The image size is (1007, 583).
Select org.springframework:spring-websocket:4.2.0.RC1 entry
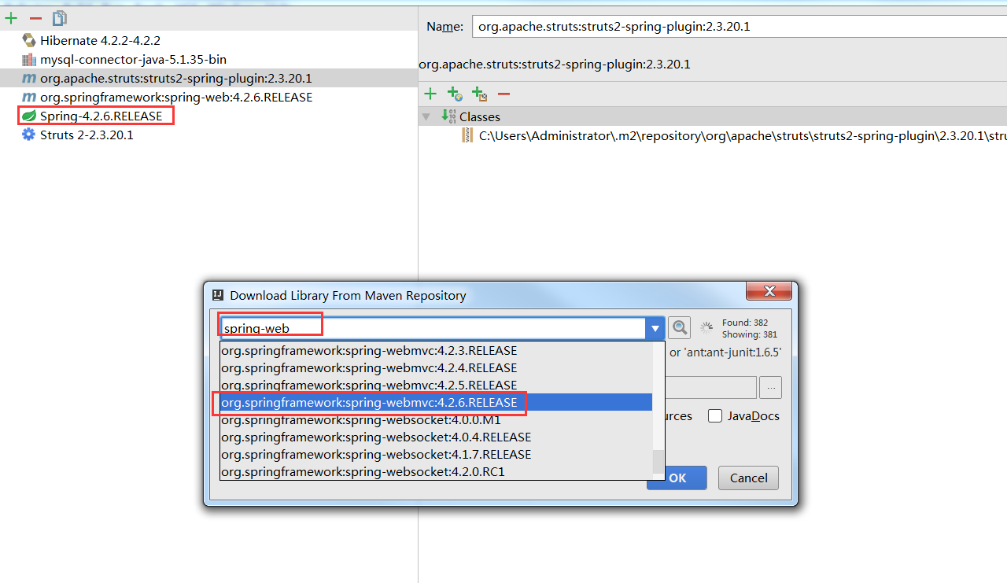437,471
